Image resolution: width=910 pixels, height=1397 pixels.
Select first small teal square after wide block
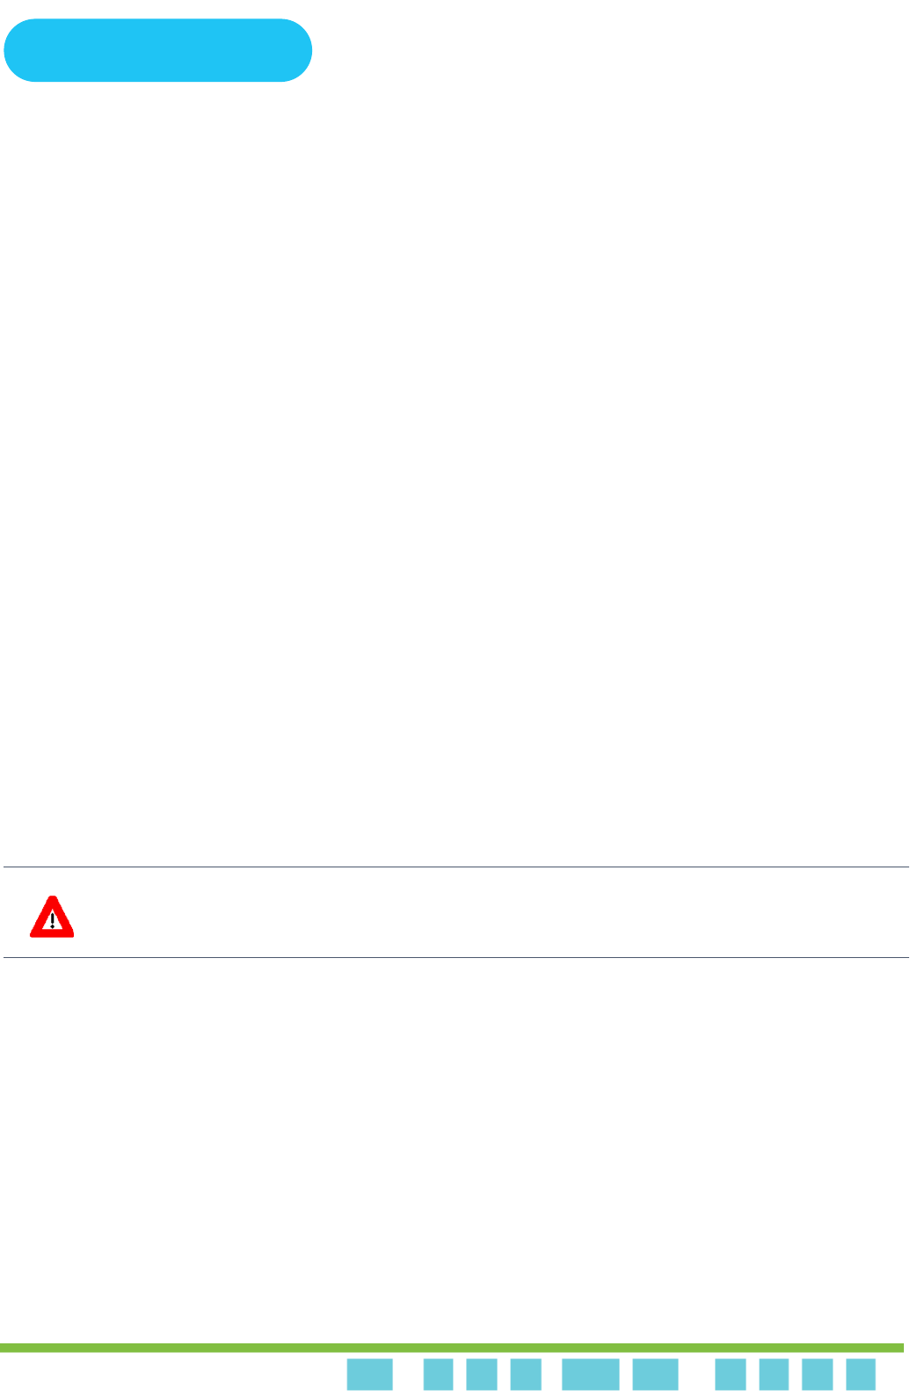(x=438, y=1375)
